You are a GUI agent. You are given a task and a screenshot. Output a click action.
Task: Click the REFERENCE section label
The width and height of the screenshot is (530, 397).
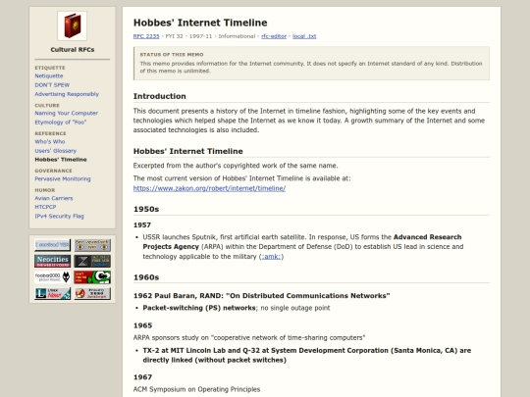coord(50,133)
